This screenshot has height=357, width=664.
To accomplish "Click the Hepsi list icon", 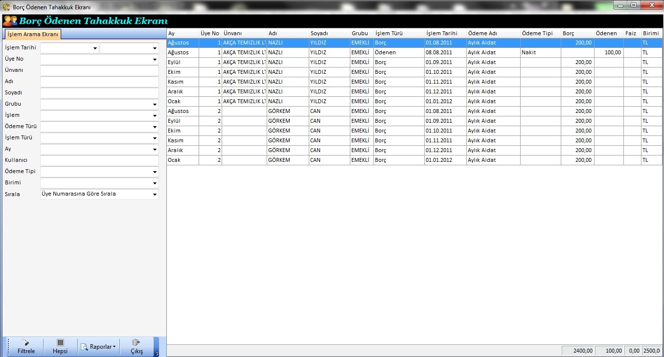I will tap(60, 343).
